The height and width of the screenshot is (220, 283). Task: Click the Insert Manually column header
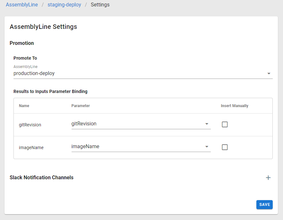[x=235, y=106]
